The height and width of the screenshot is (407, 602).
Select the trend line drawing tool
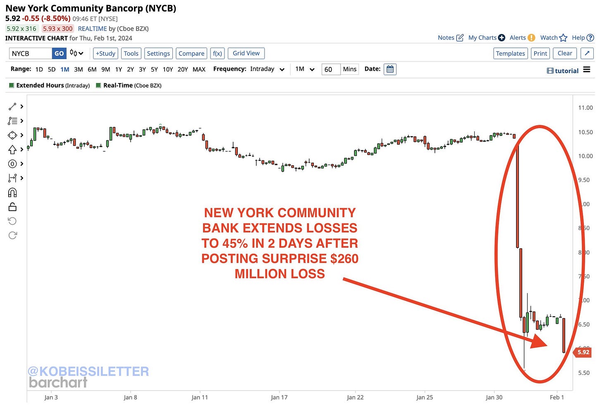coord(12,107)
